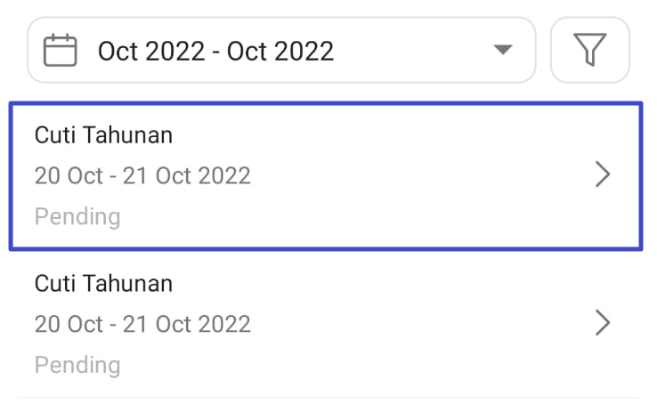The width and height of the screenshot is (657, 420).
Task: Click chevron on the highlighted leave request
Action: pos(603,175)
